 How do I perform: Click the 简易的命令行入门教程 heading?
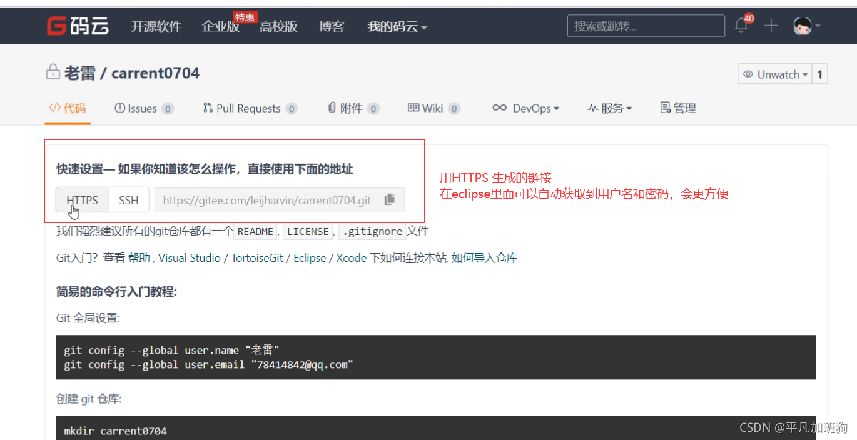pos(116,291)
